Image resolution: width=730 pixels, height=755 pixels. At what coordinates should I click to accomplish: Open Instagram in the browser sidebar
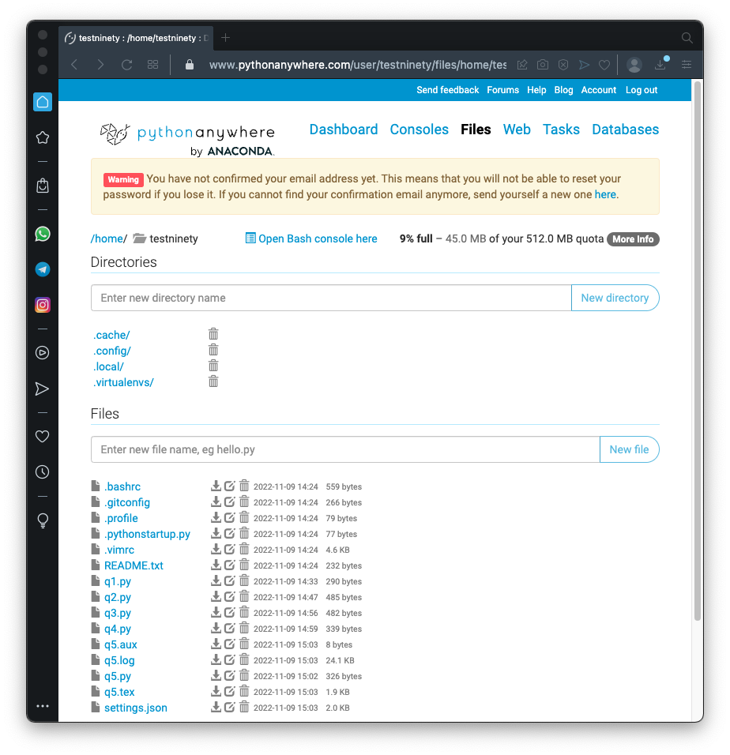(43, 305)
